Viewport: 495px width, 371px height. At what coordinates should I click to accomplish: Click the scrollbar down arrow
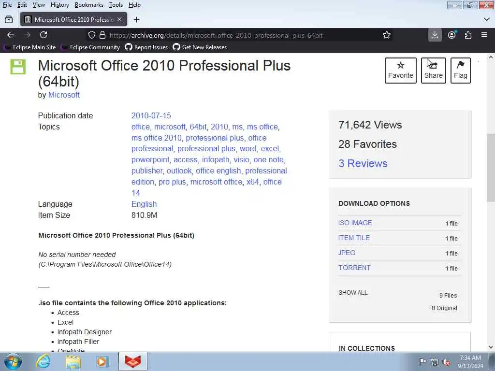coord(490,347)
